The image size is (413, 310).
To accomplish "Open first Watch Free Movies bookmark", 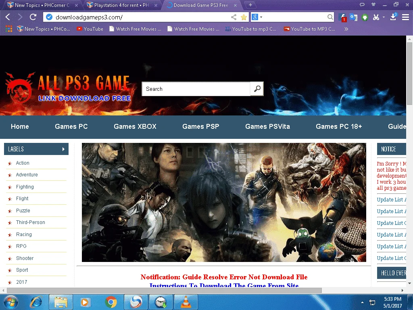I will click(136, 29).
